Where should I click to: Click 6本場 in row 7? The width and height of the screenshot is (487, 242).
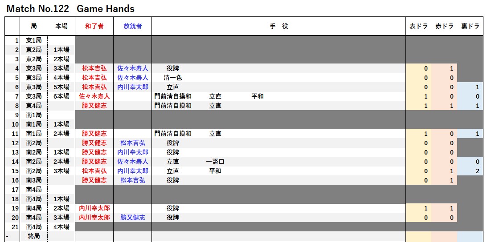[61, 96]
